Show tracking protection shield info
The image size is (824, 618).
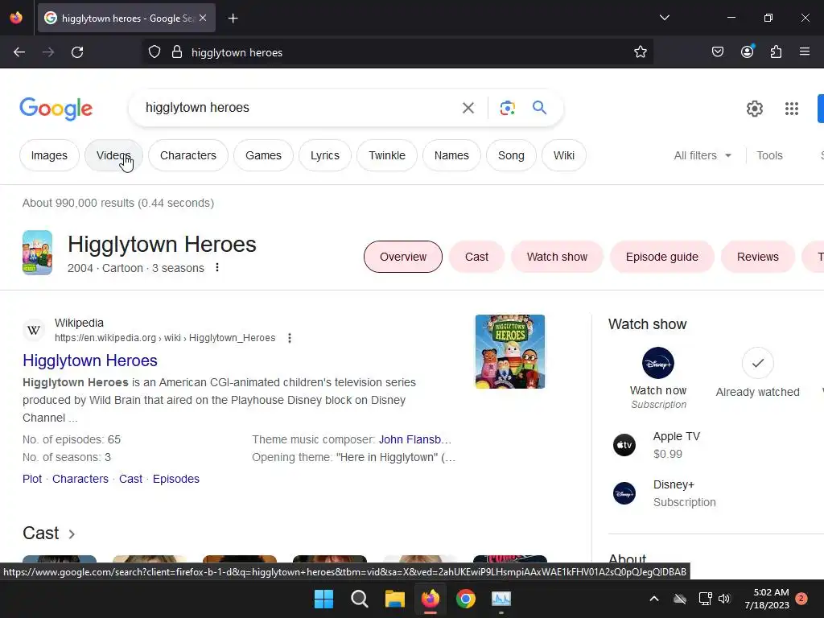tap(154, 52)
